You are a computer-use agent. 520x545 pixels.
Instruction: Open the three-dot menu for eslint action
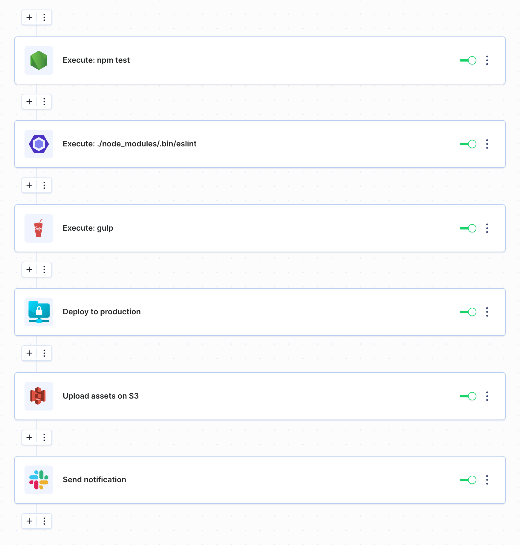tap(487, 144)
